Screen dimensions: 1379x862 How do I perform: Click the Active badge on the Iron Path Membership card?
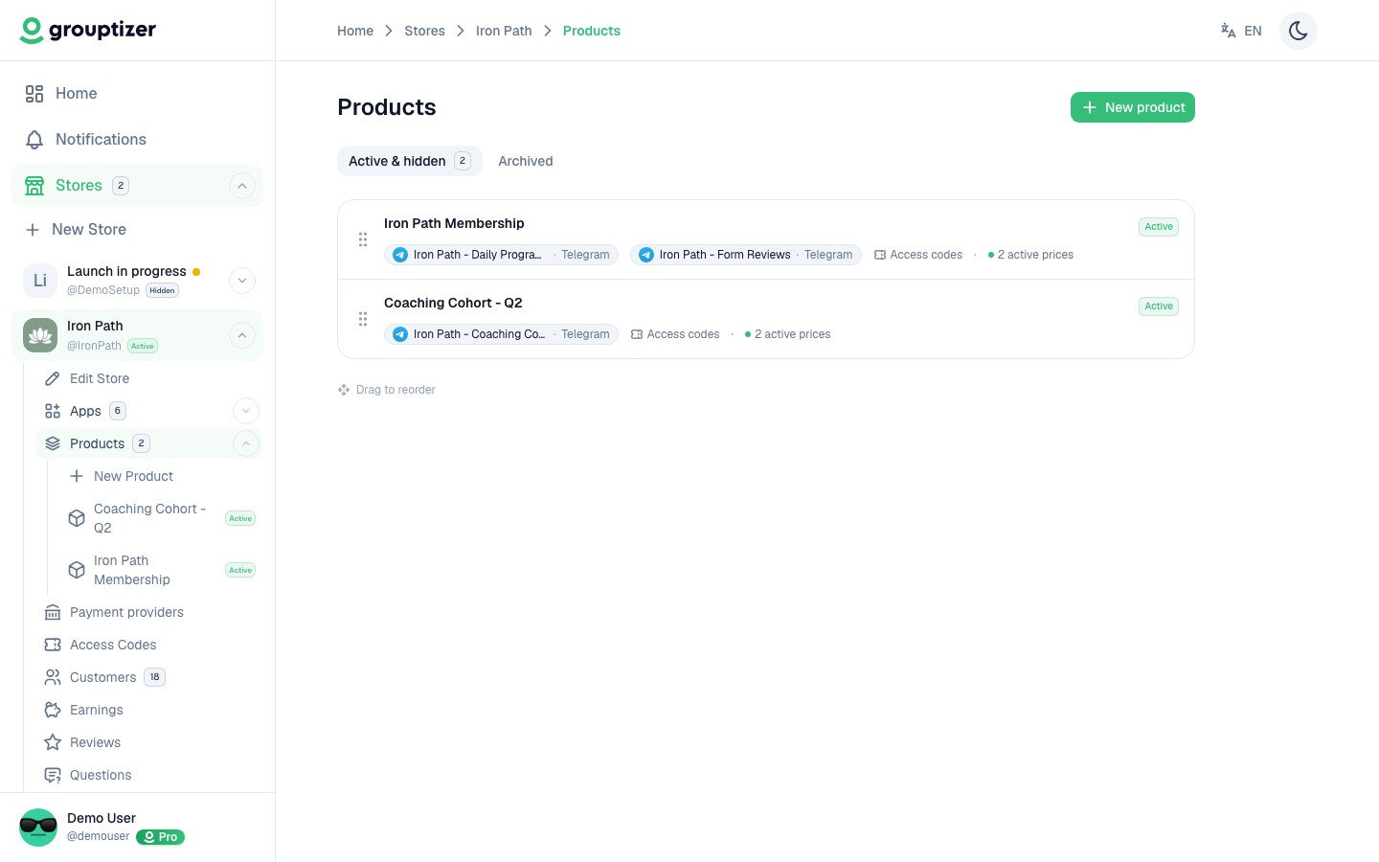[x=1159, y=227]
